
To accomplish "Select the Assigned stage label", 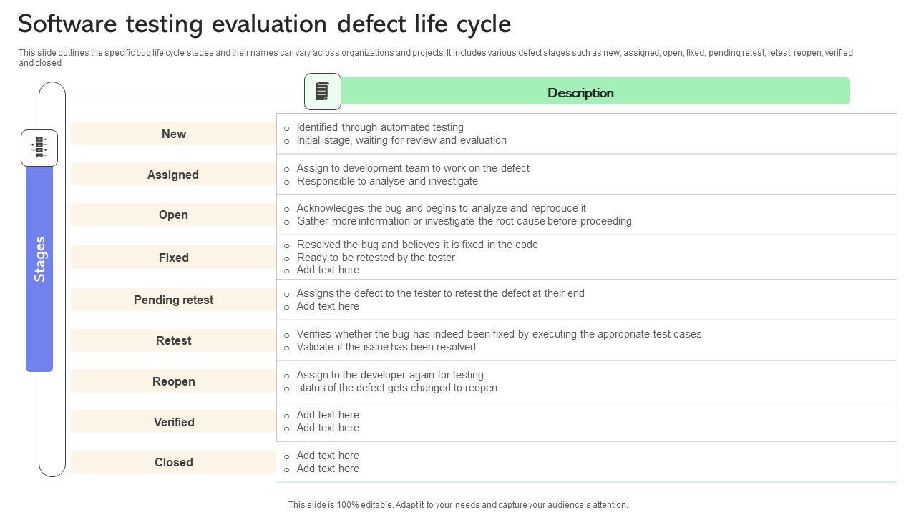I will 173,175.
